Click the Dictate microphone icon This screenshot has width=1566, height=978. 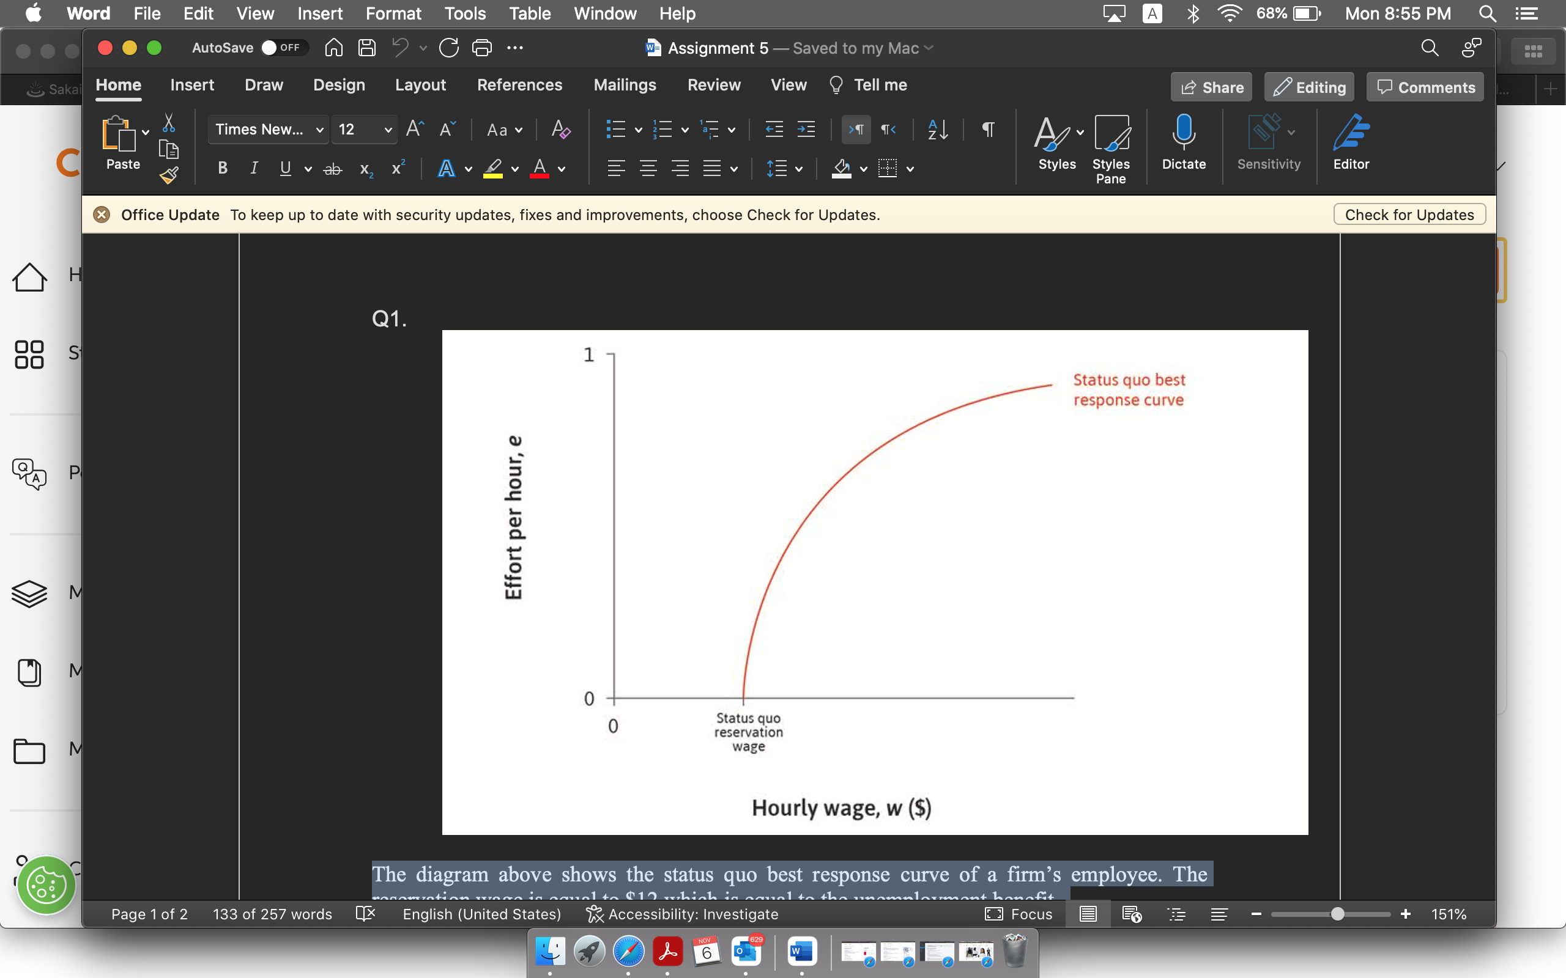pyautogui.click(x=1183, y=132)
